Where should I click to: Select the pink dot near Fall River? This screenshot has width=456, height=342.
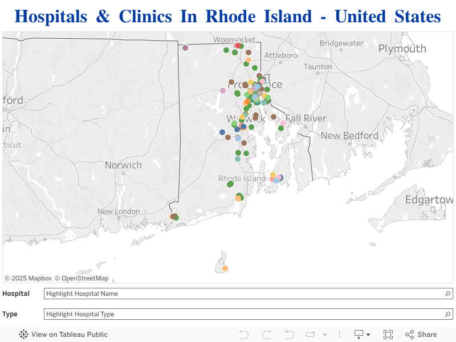click(x=283, y=123)
